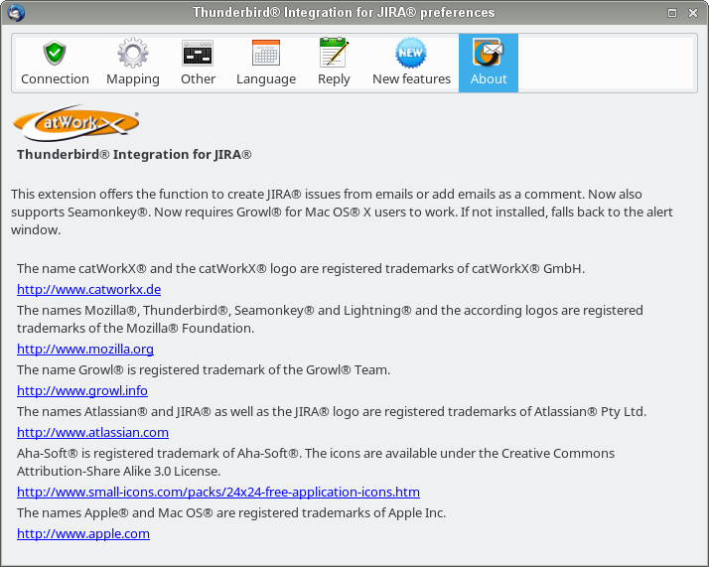The width and height of the screenshot is (709, 567).
Task: Click the catWorkX logo image
Action: tap(76, 124)
